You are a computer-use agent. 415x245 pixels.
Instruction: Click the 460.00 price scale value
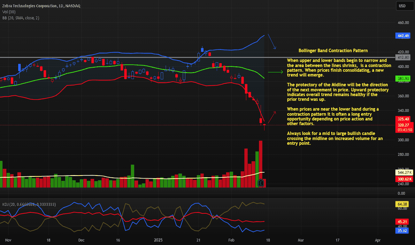403,23
